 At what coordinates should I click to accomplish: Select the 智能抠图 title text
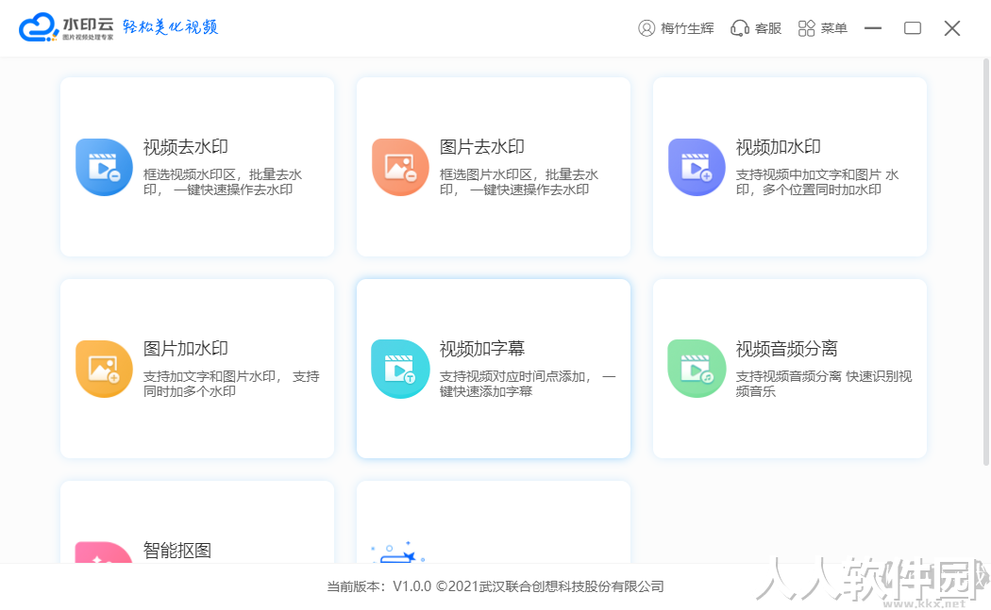(x=177, y=550)
